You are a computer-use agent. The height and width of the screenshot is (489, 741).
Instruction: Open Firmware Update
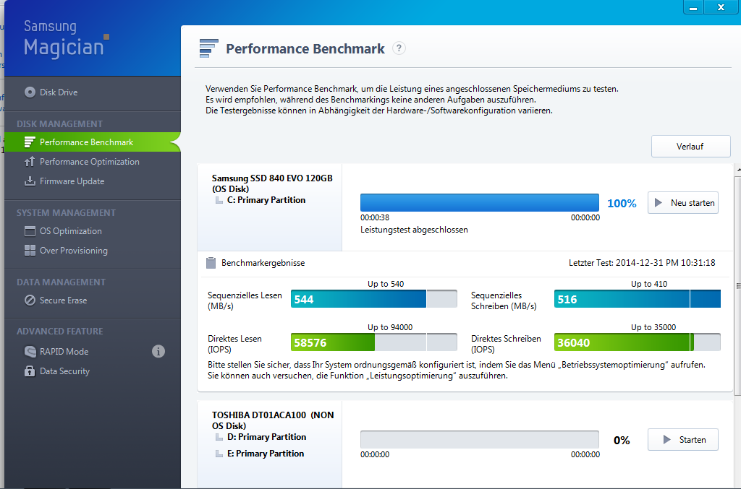coord(72,181)
